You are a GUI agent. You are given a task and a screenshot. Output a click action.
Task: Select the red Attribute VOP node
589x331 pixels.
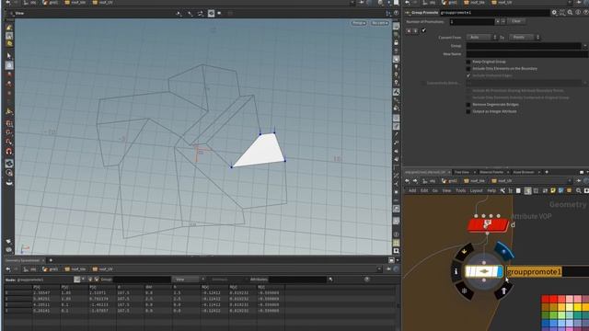pyautogui.click(x=488, y=224)
